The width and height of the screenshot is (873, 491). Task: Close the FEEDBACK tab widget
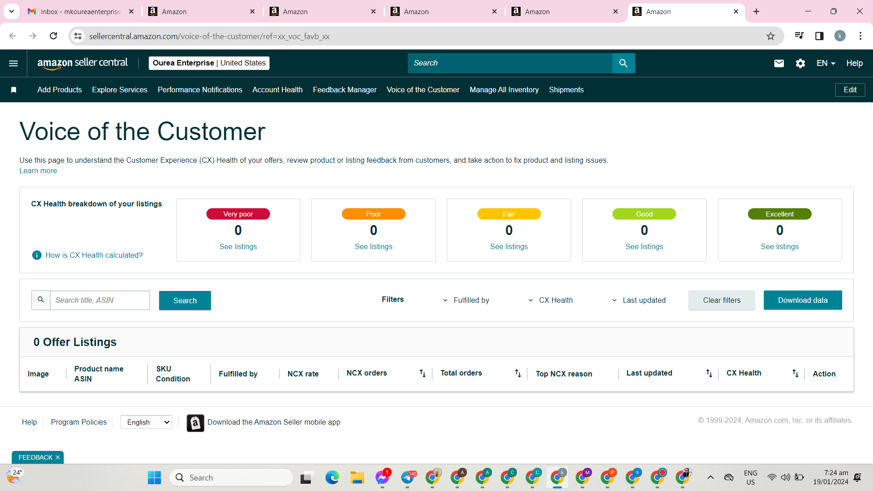coord(58,457)
